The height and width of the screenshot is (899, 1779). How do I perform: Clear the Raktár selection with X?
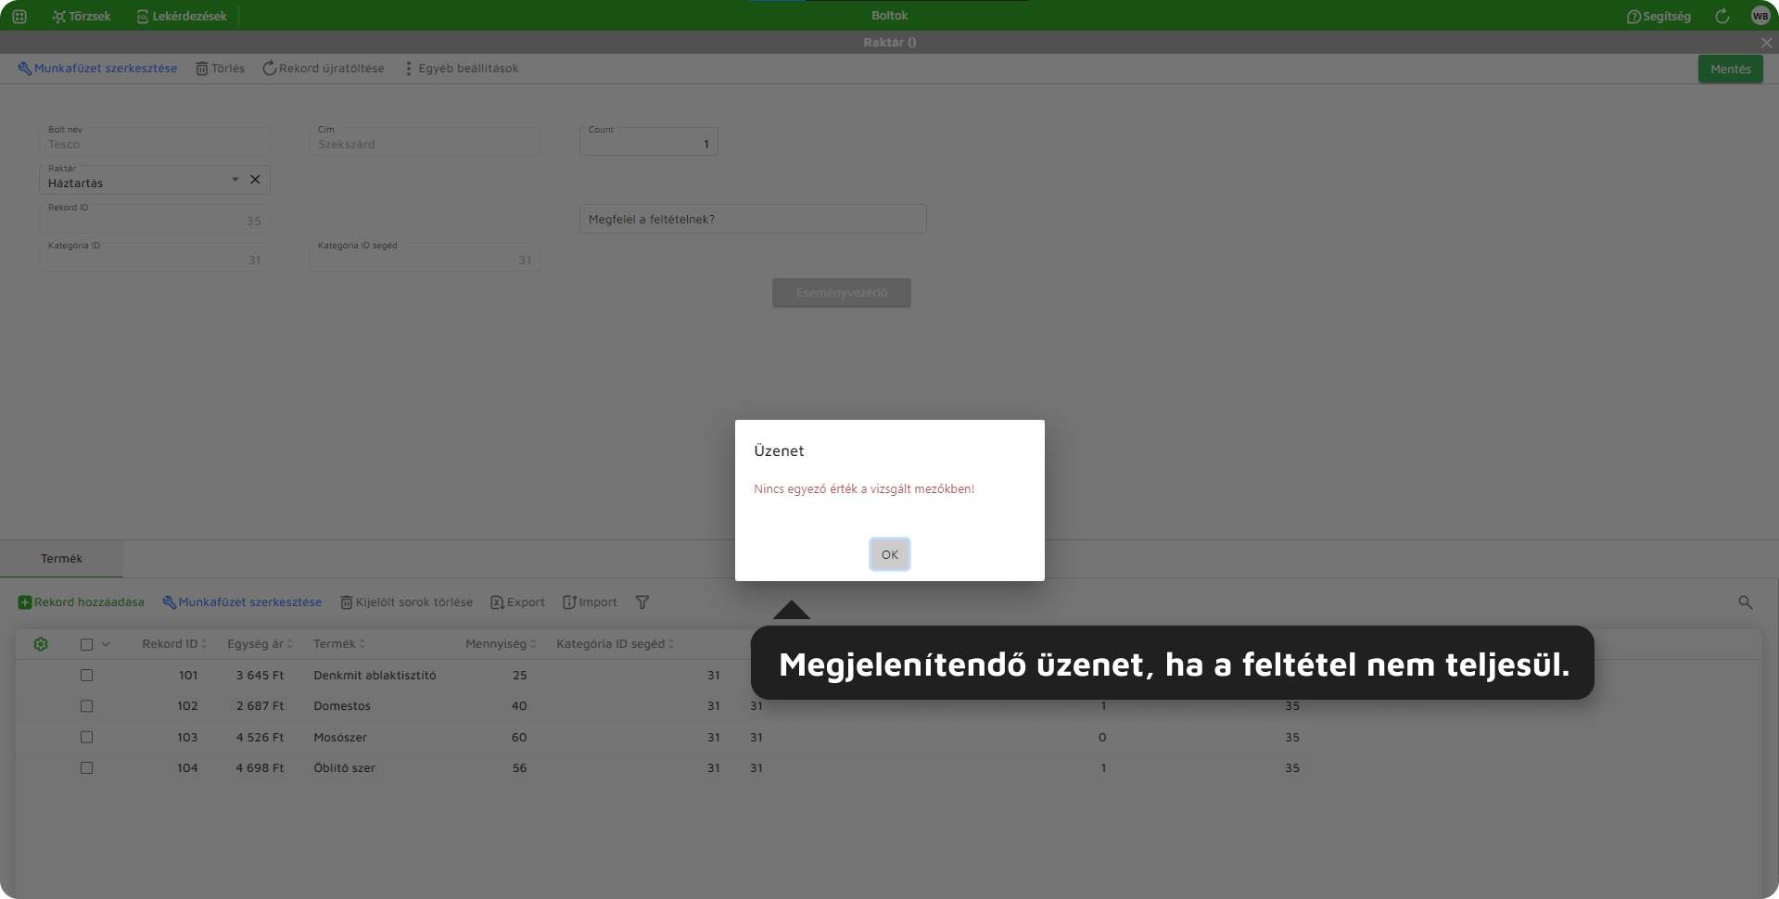pyautogui.click(x=255, y=179)
